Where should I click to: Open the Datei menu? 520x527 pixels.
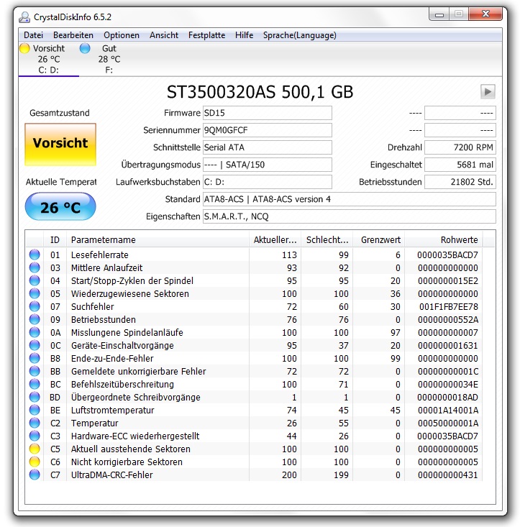[33, 35]
